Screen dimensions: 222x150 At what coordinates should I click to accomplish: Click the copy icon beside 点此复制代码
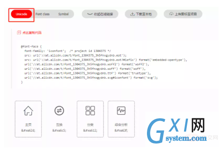[19, 32]
